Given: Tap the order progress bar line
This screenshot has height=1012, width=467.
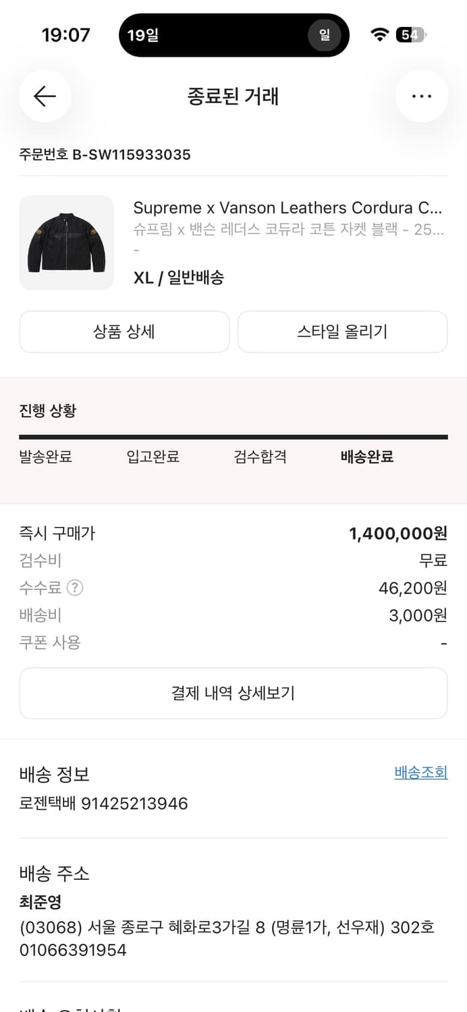Looking at the screenshot, I should pyautogui.click(x=233, y=434).
